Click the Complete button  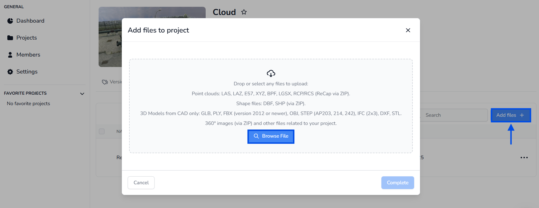tap(397, 183)
